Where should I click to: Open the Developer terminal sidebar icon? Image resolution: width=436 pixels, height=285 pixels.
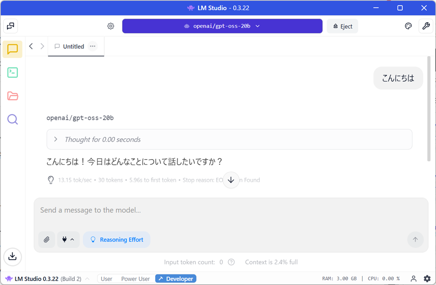coord(13,73)
